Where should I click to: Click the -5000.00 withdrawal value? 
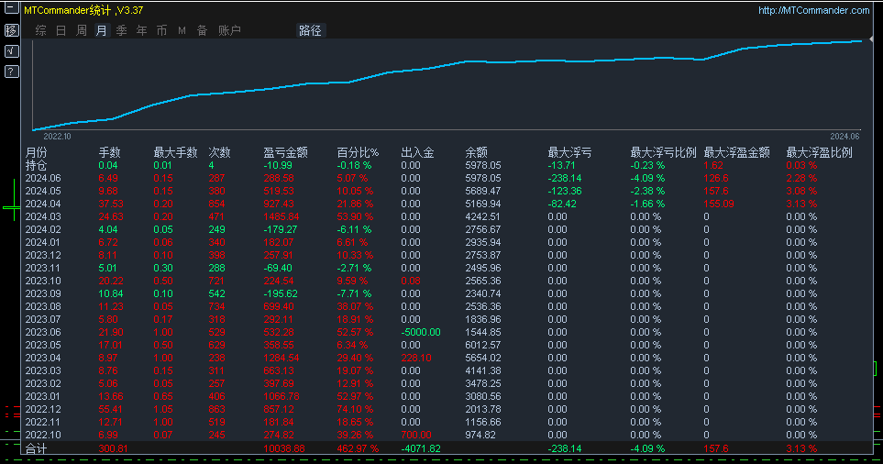tap(421, 332)
